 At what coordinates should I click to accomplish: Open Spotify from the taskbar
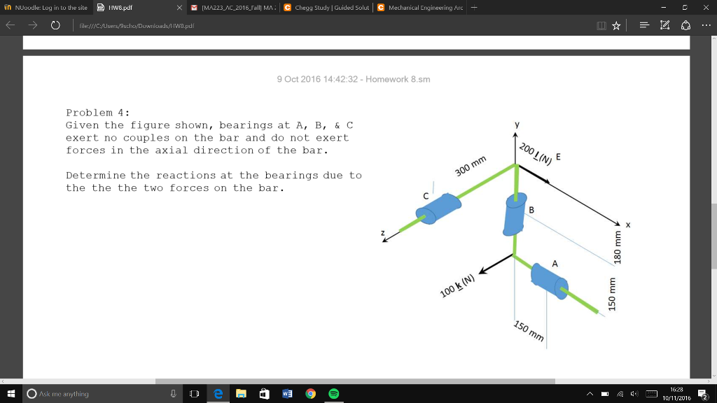click(334, 394)
